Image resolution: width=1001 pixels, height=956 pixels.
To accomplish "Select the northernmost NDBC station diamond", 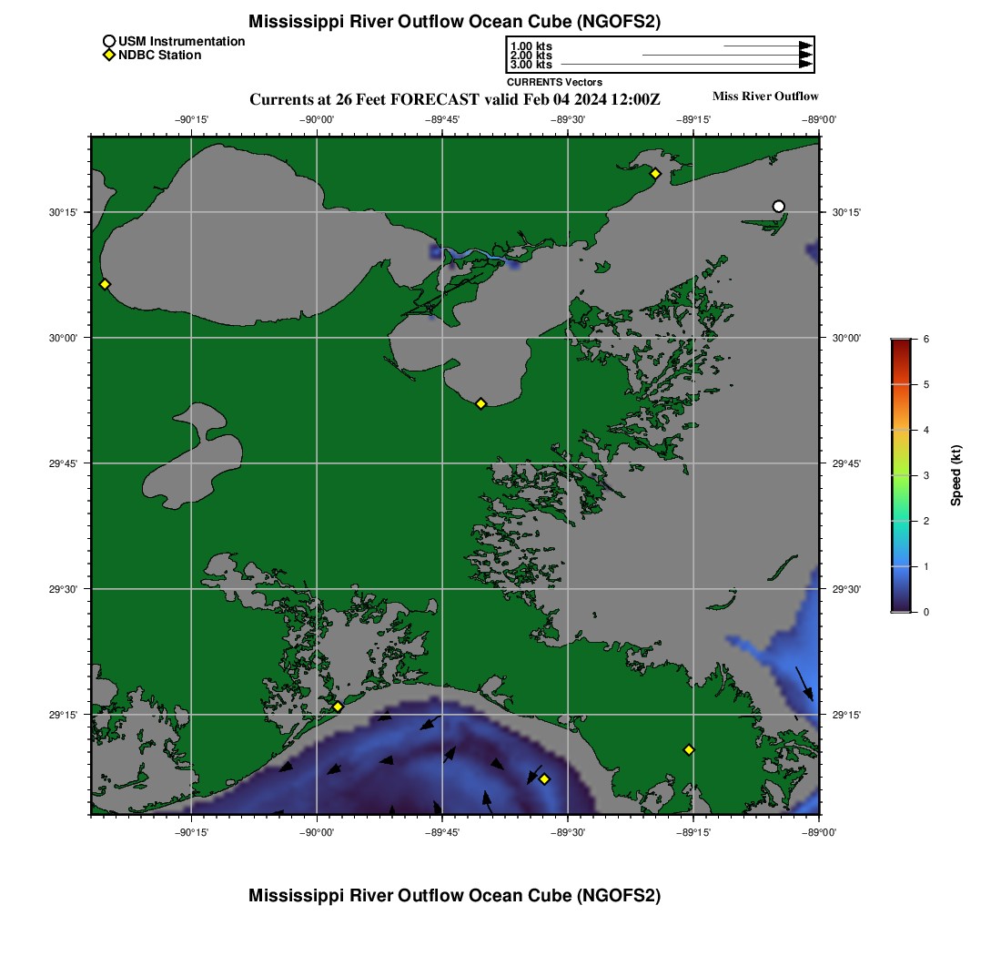I will [x=654, y=174].
